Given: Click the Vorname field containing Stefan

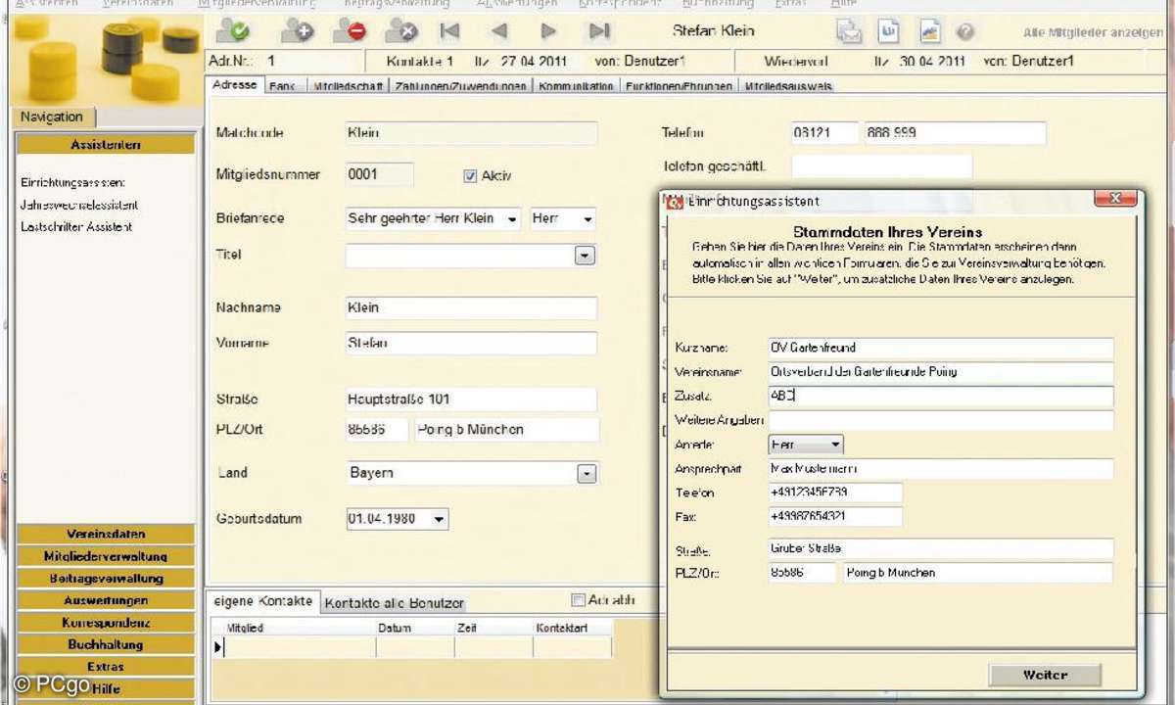Looking at the screenshot, I should [471, 343].
